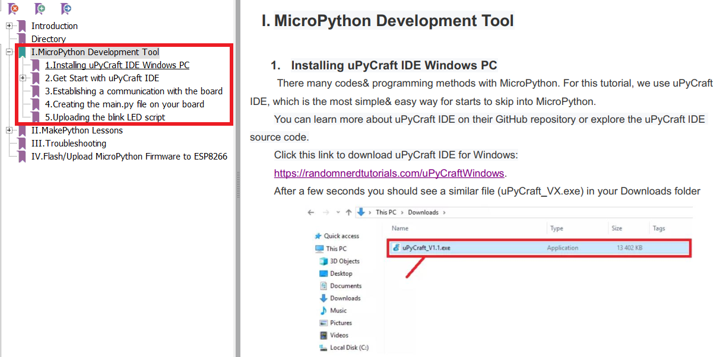Click the add new bookmark icon with green plus
This screenshot has width=723, height=357.
40,9
